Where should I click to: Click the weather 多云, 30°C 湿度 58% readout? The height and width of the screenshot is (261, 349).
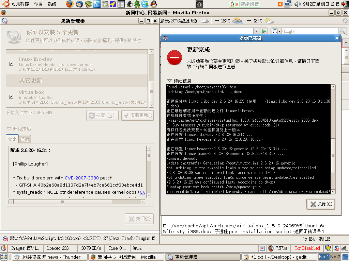[x=179, y=21]
